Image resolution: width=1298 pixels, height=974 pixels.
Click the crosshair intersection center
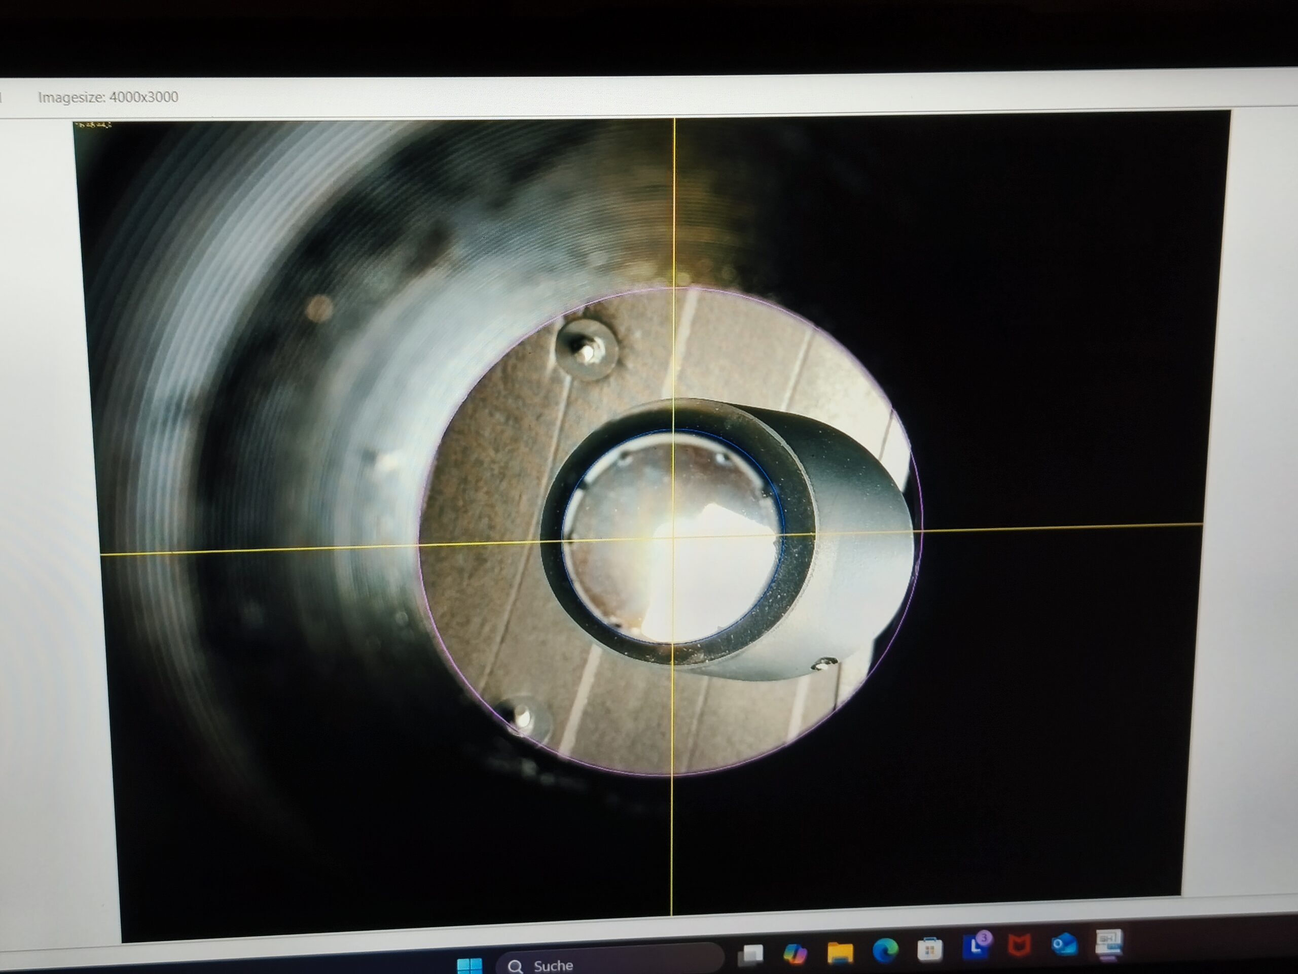tap(673, 537)
